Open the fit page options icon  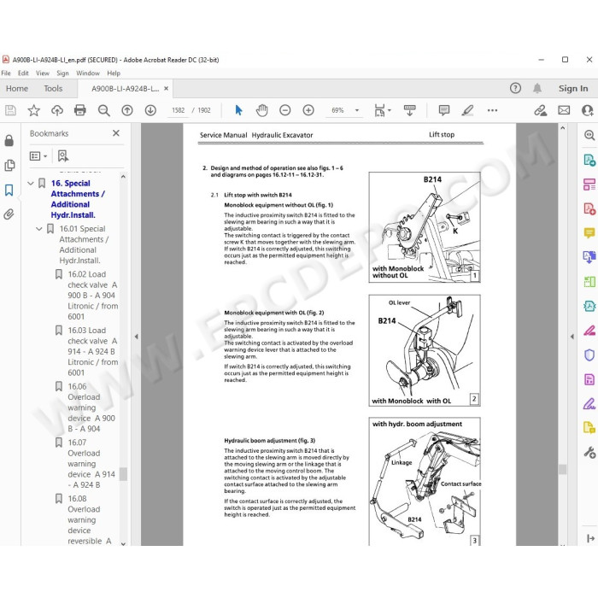pyautogui.click(x=379, y=110)
